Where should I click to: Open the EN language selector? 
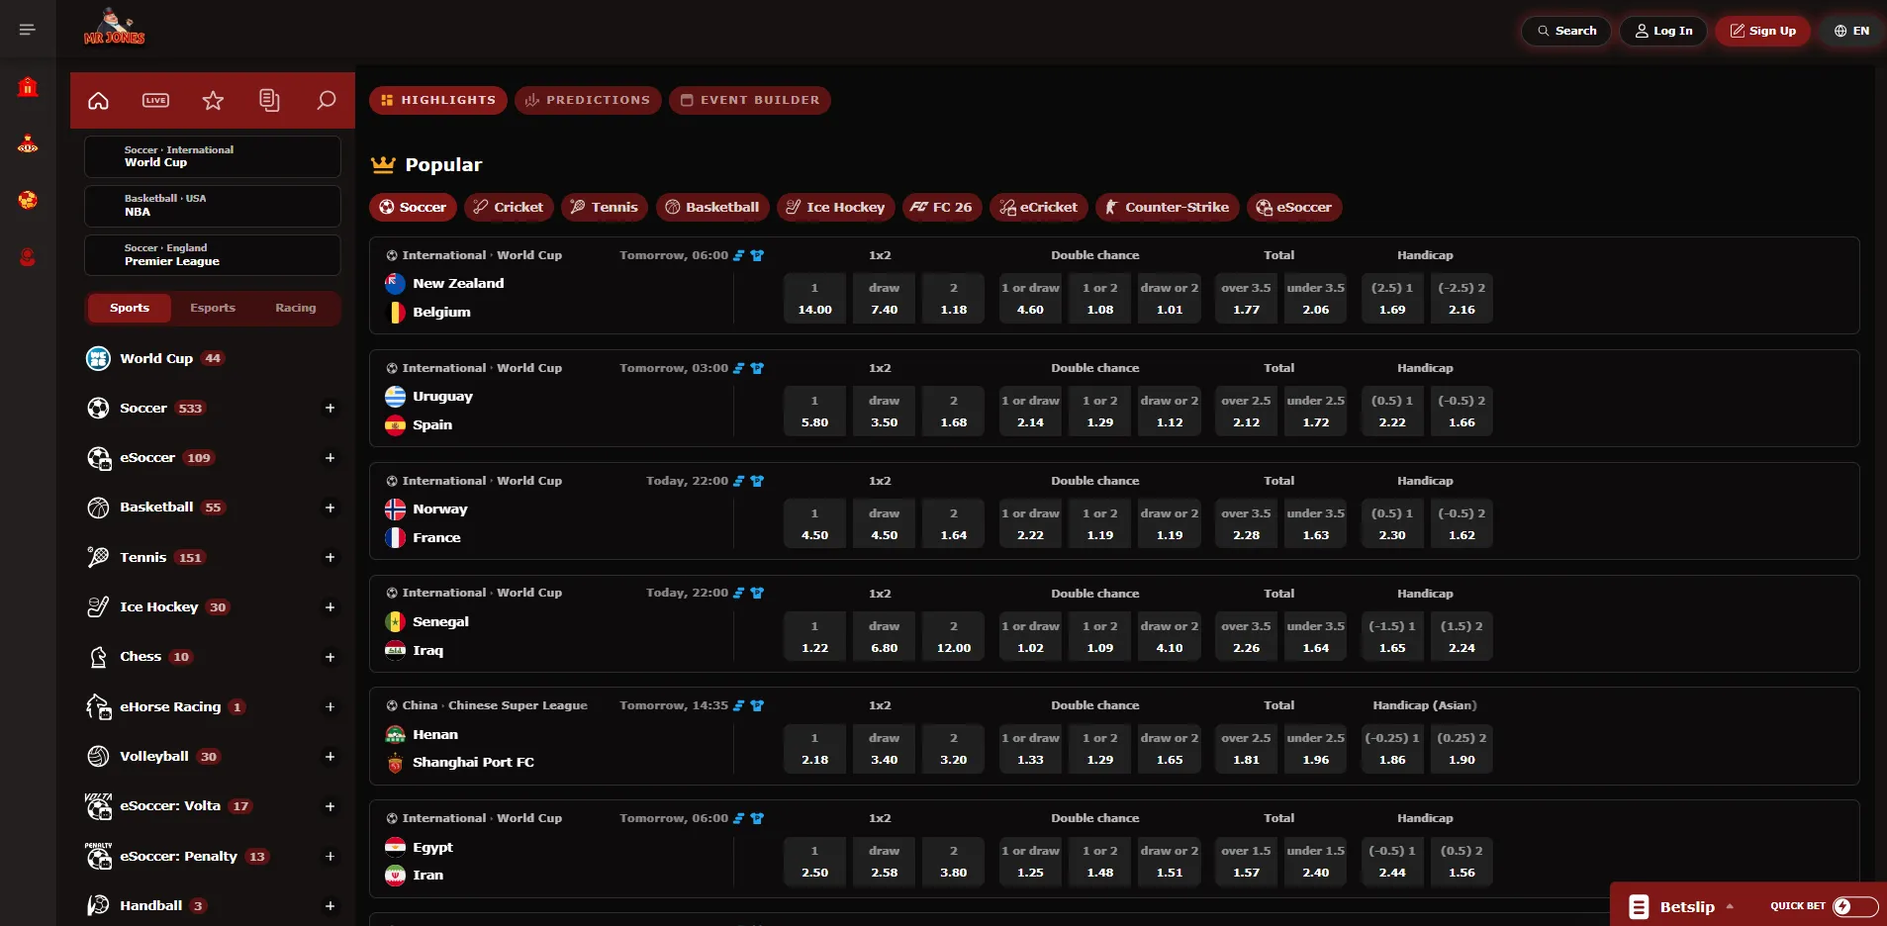[1851, 31]
